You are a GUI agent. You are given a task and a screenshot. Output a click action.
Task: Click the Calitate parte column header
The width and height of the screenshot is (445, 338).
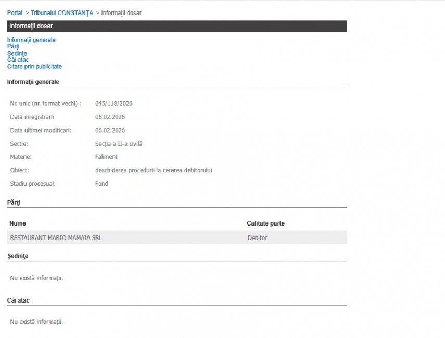click(265, 223)
